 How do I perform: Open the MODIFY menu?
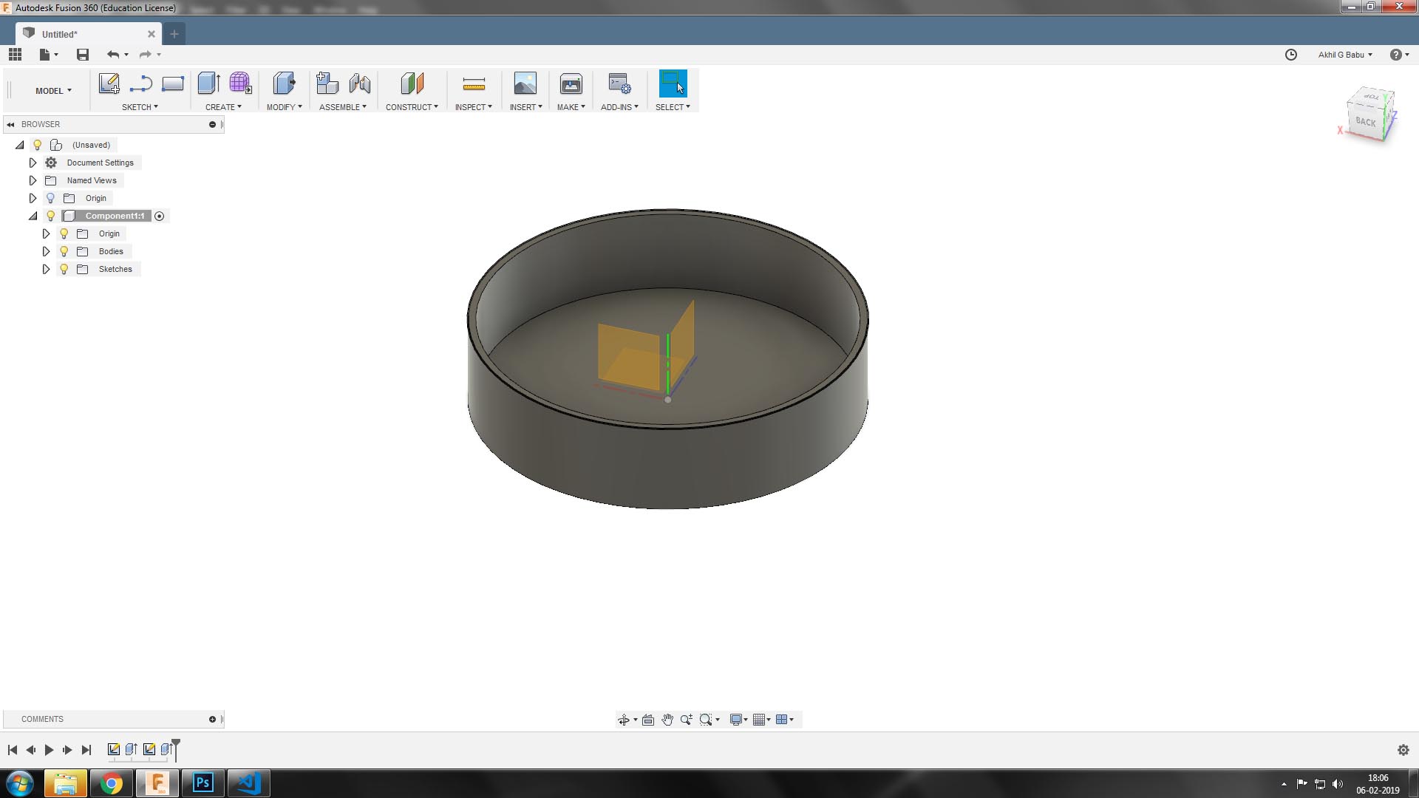pyautogui.click(x=284, y=107)
